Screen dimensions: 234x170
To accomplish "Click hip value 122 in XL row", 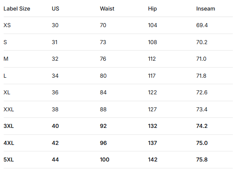I will [152, 93].
